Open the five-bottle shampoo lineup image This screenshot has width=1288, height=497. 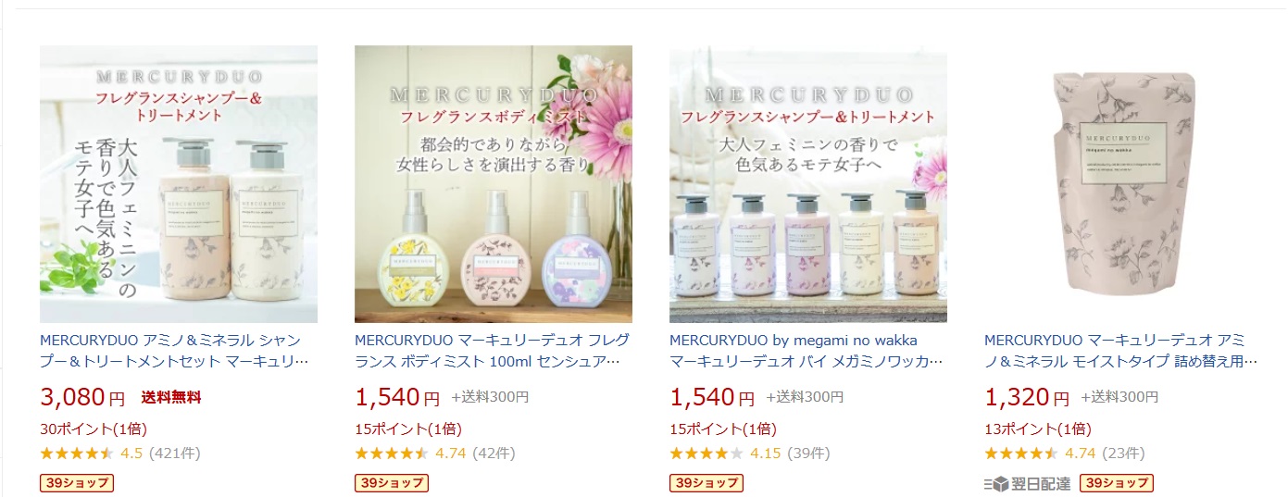(x=808, y=184)
